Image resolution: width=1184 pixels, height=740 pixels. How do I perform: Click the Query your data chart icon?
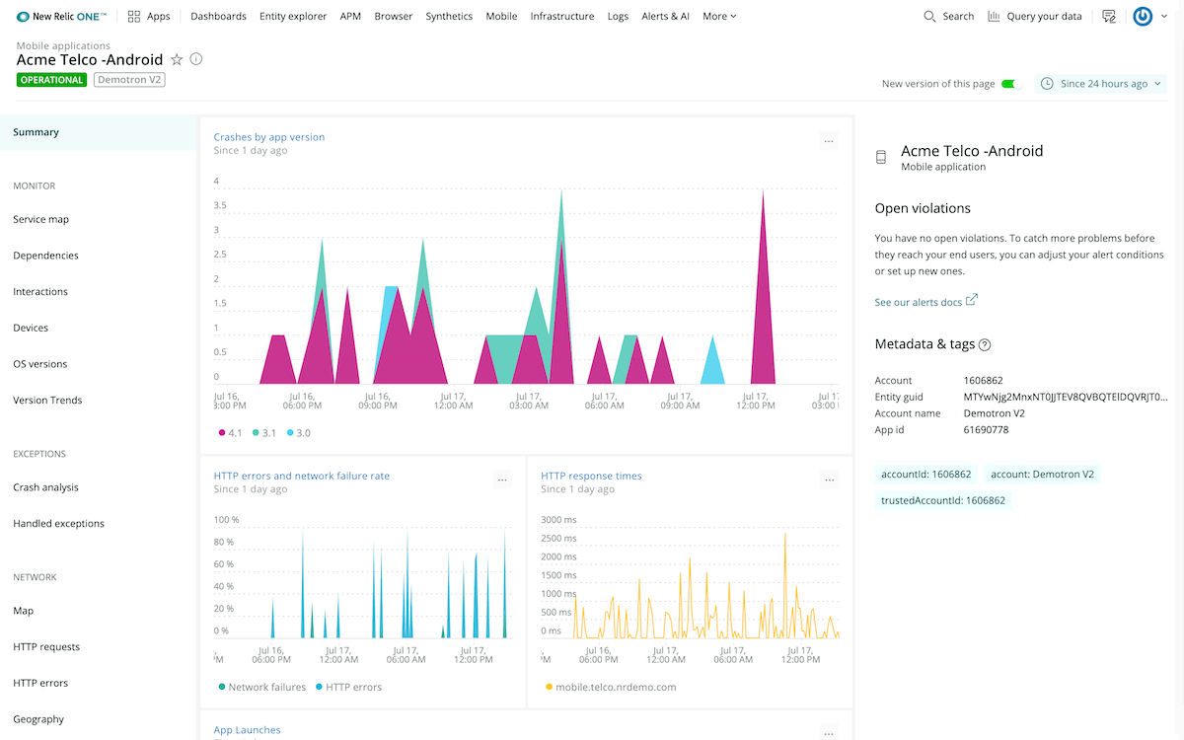tap(994, 16)
